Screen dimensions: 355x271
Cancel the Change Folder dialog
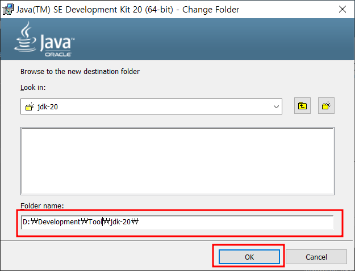pyautogui.click(x=316, y=257)
